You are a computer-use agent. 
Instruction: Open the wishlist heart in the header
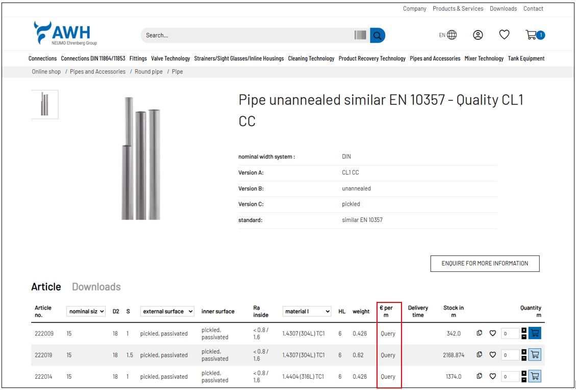pyautogui.click(x=504, y=35)
